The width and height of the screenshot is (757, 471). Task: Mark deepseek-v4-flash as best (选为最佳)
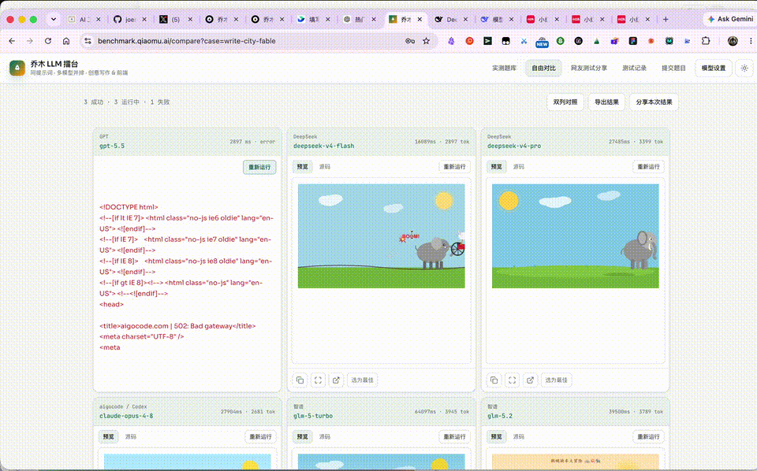click(x=362, y=380)
